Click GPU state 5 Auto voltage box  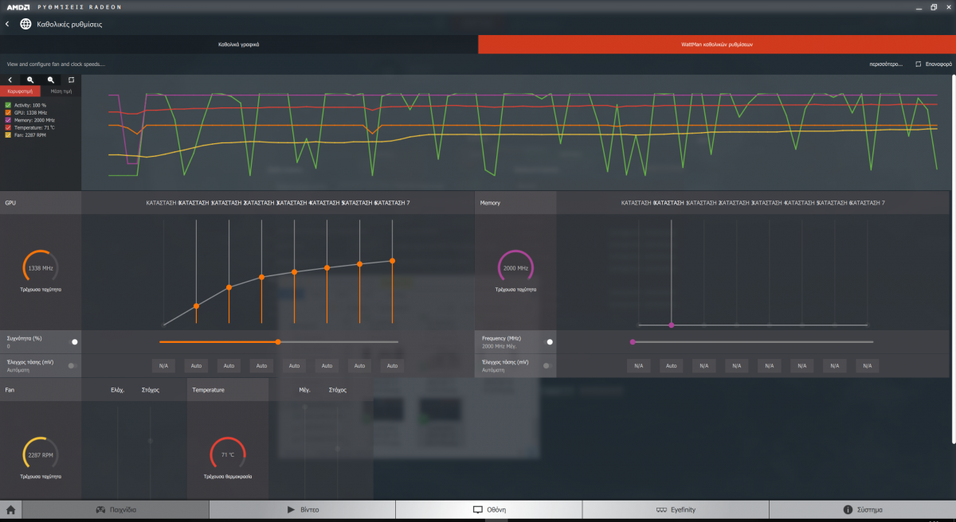pos(327,366)
